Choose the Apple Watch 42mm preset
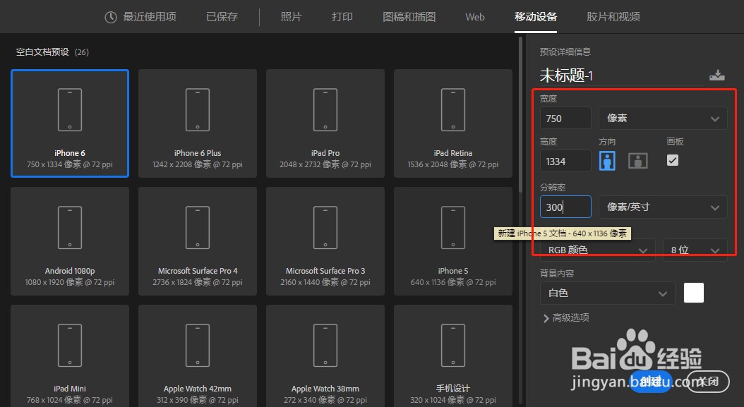Screen dimensions: 744x407 pos(198,356)
